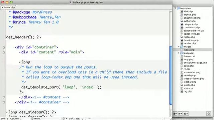Open loop.php in the project drawer
The height and width of the screenshot is (120, 214).
(x=188, y=59)
